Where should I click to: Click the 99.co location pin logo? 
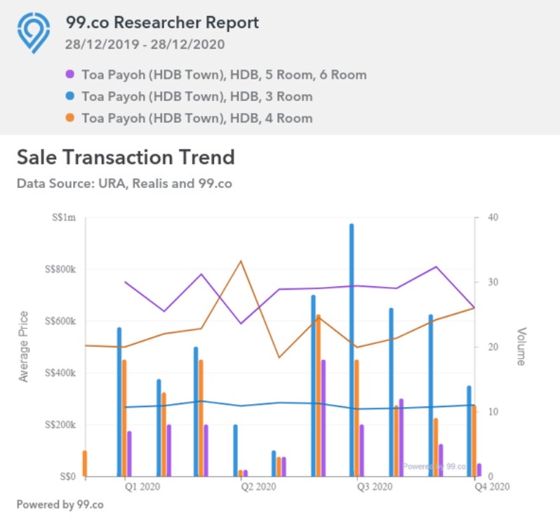pos(34,32)
